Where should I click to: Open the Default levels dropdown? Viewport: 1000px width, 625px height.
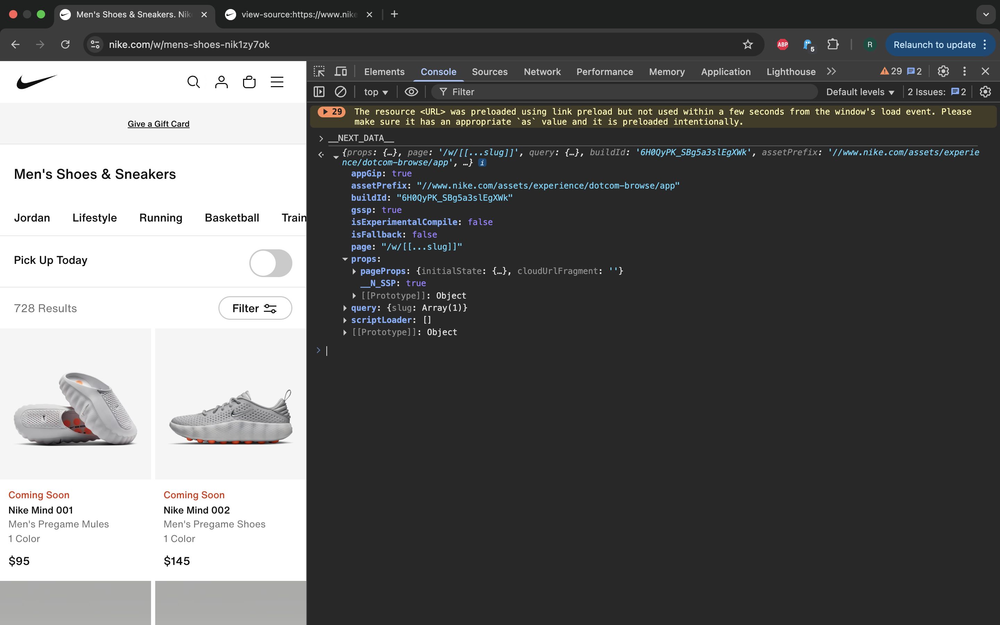pyautogui.click(x=860, y=92)
